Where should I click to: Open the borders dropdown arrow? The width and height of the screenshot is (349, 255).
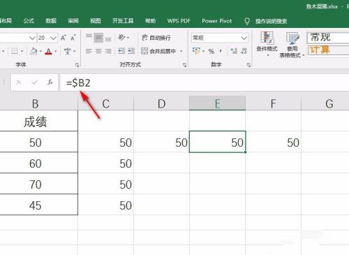(22, 51)
